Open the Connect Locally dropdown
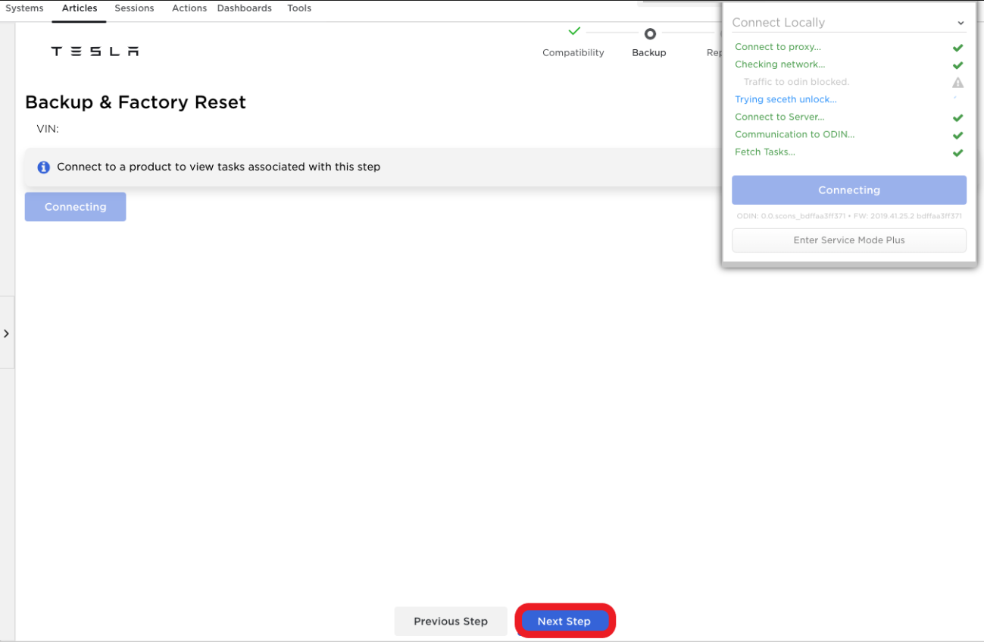 click(x=848, y=23)
